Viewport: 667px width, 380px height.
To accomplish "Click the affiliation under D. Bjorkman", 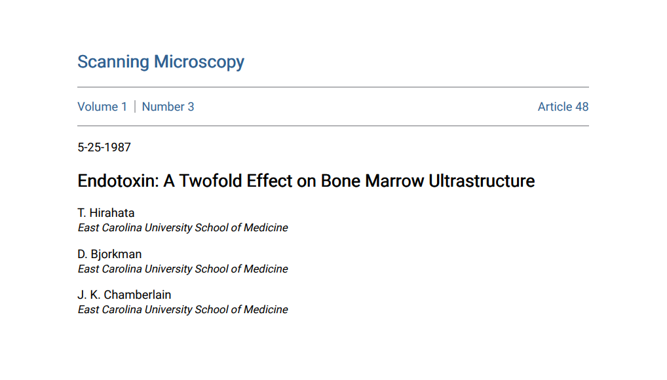I will (183, 269).
